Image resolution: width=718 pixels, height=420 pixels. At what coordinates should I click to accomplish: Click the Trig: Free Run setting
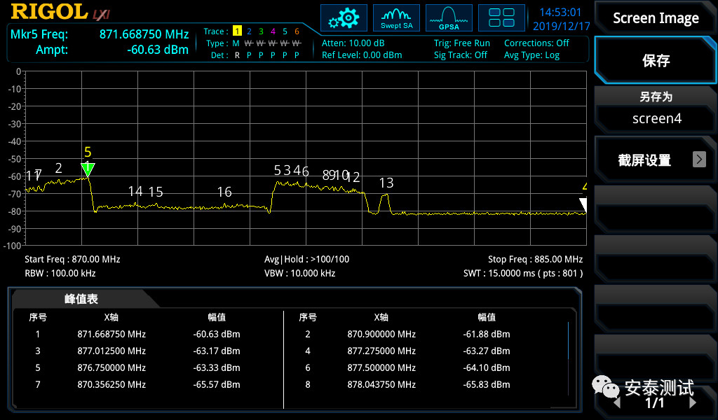pos(462,43)
